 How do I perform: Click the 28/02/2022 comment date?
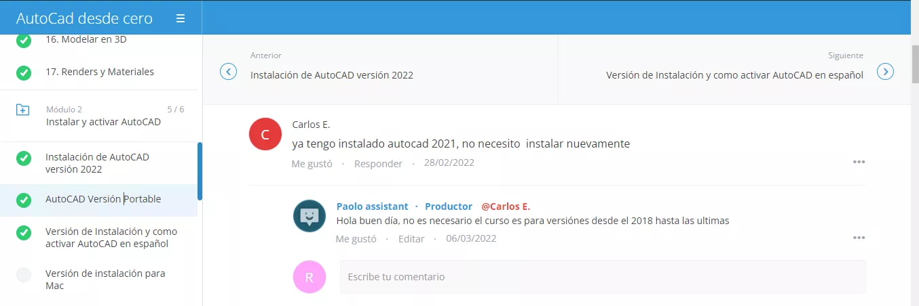pyautogui.click(x=449, y=162)
